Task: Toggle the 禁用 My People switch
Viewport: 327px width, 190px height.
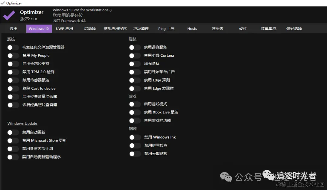Action: pyautogui.click(x=13, y=56)
